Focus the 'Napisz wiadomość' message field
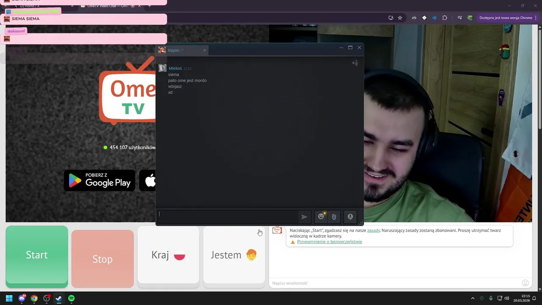This screenshot has width=542, height=305. 394,283
